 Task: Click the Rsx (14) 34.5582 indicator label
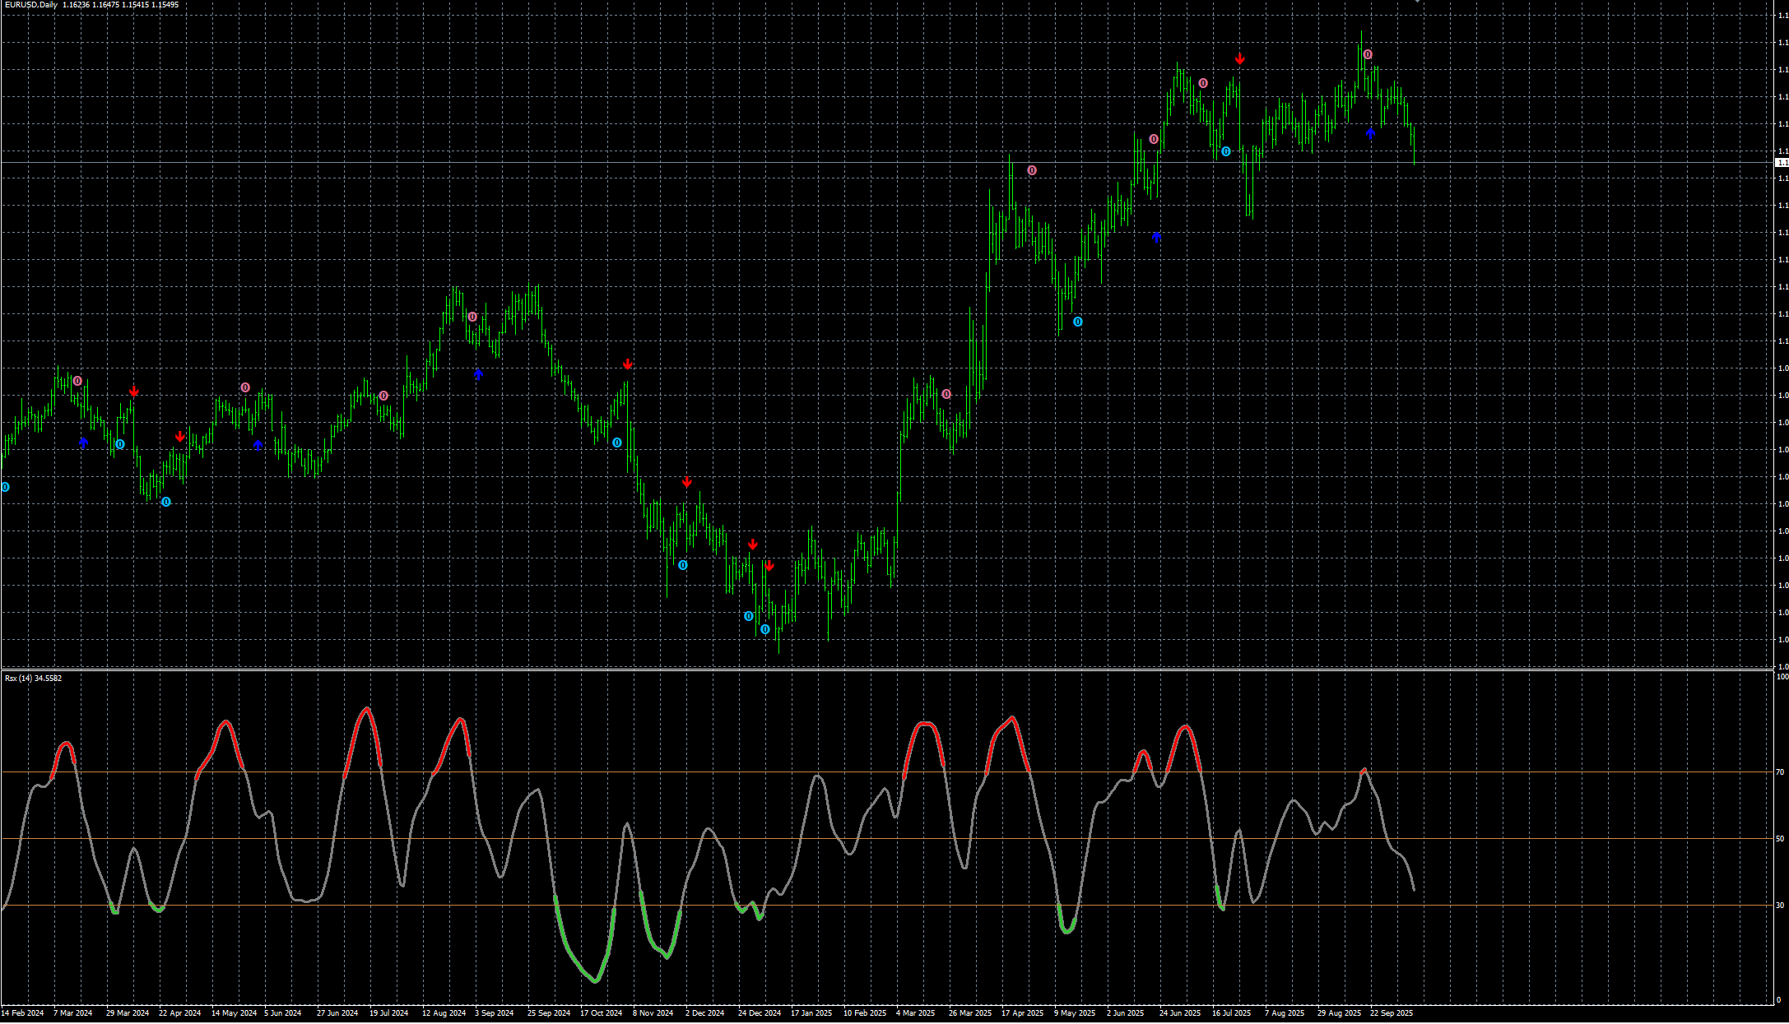point(33,678)
